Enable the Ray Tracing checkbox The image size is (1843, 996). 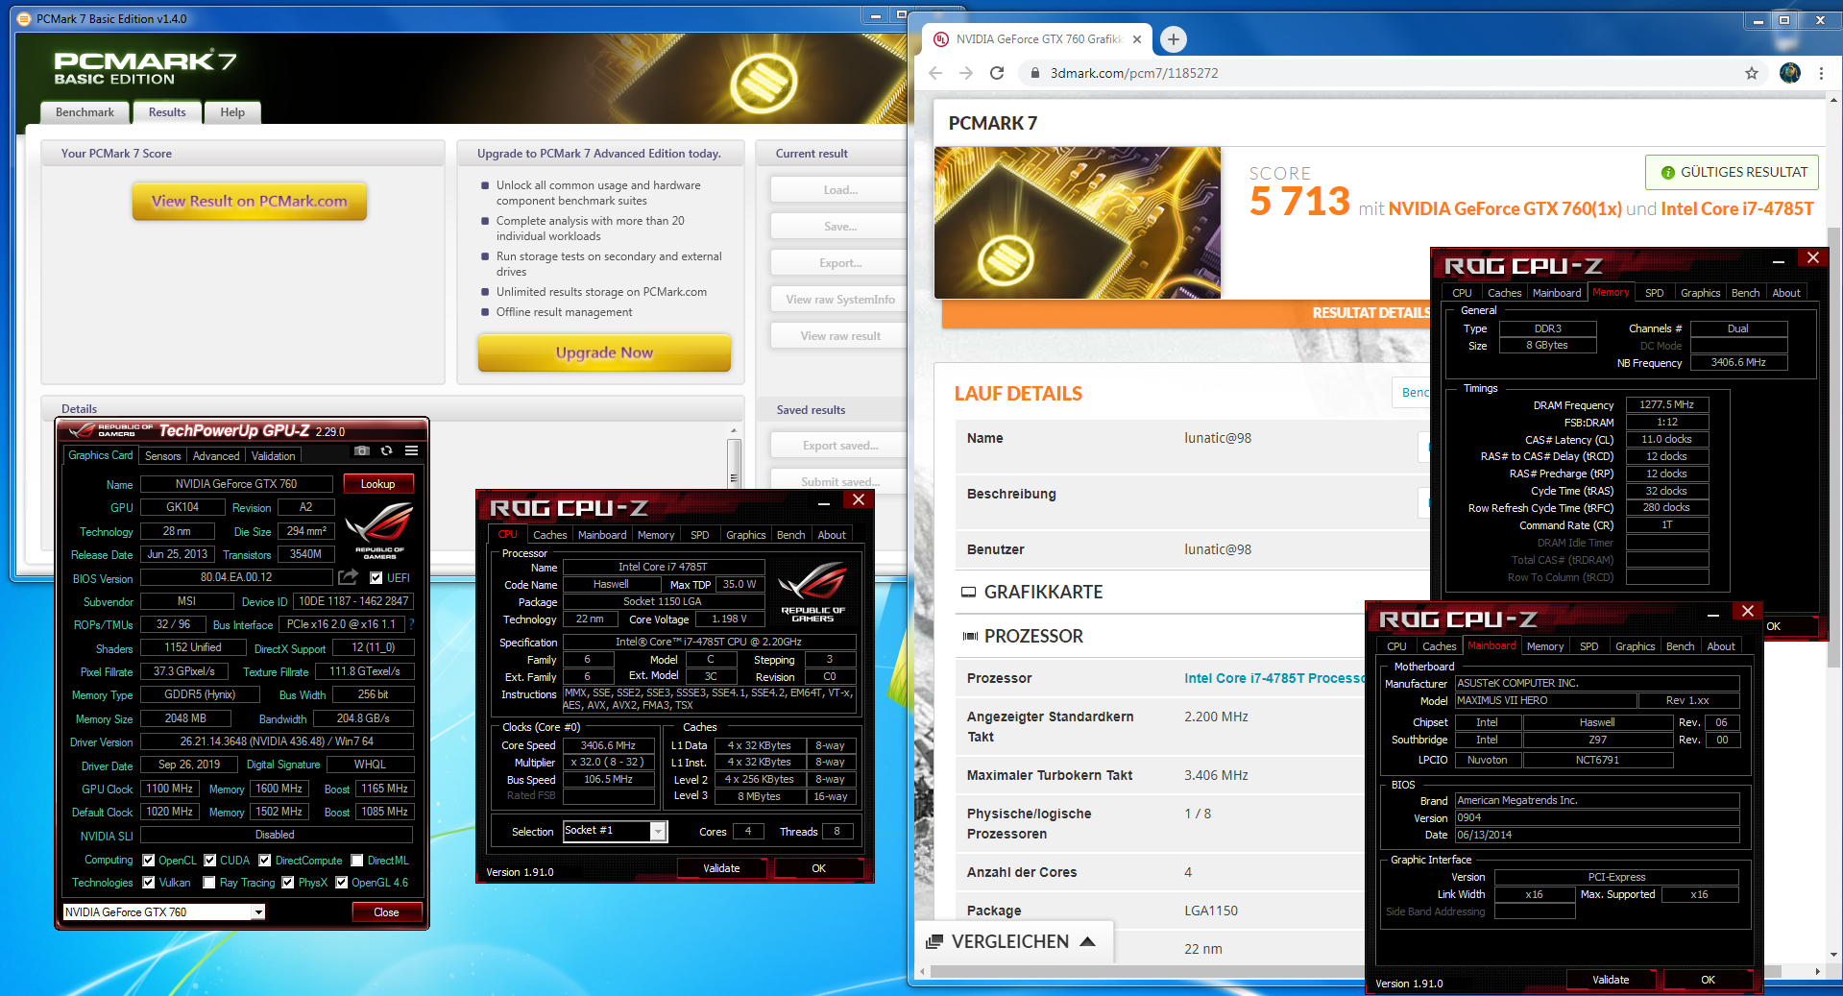[x=209, y=883]
